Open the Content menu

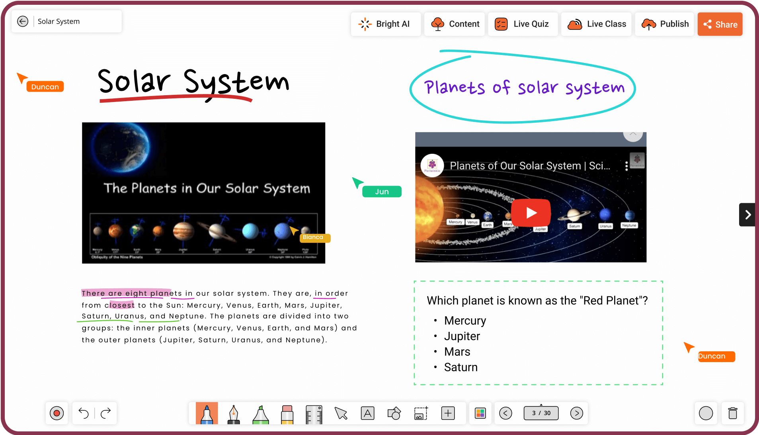455,24
